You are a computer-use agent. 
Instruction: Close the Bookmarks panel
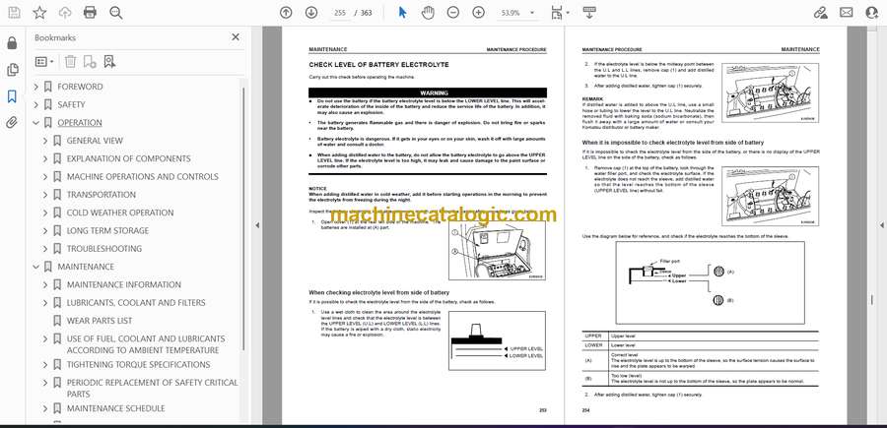pyautogui.click(x=236, y=37)
